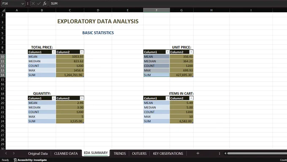Select all cells using corner triangle
The width and height of the screenshot is (287, 162).
3,10
